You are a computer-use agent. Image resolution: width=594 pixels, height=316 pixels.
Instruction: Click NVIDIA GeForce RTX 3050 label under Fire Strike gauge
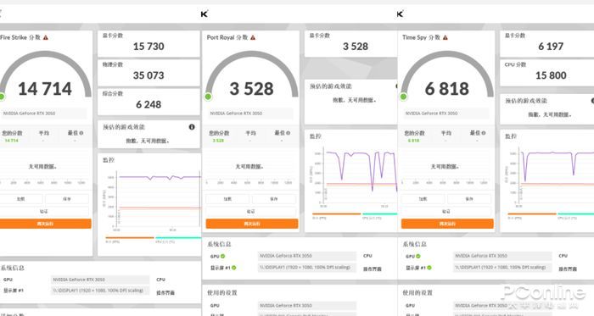tap(29, 114)
